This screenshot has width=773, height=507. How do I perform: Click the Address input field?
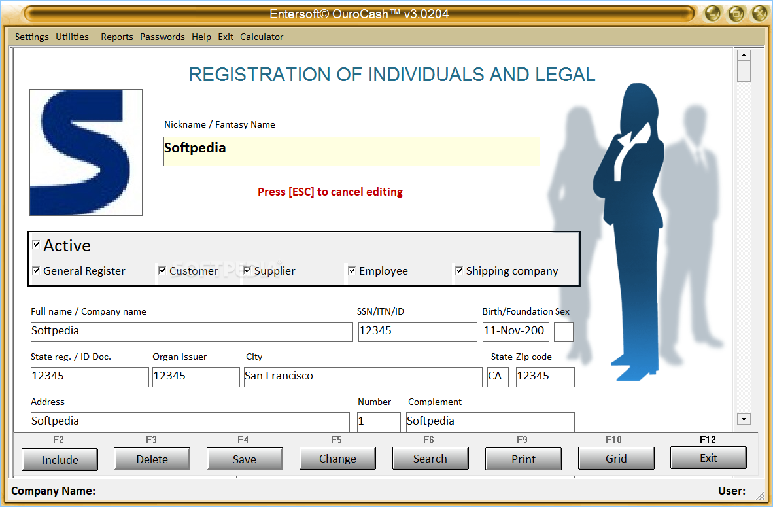190,422
